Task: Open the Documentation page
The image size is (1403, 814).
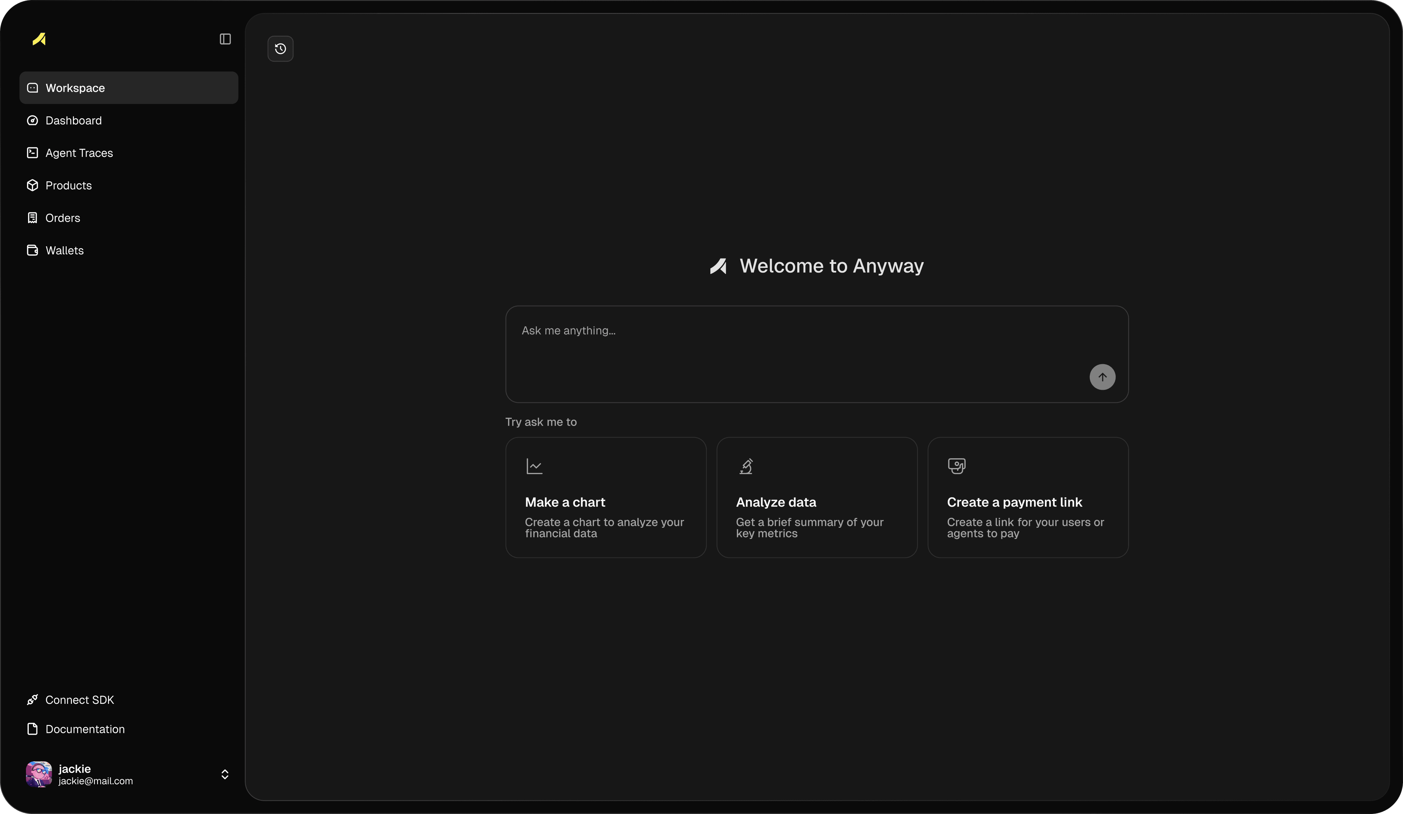Action: tap(85, 729)
